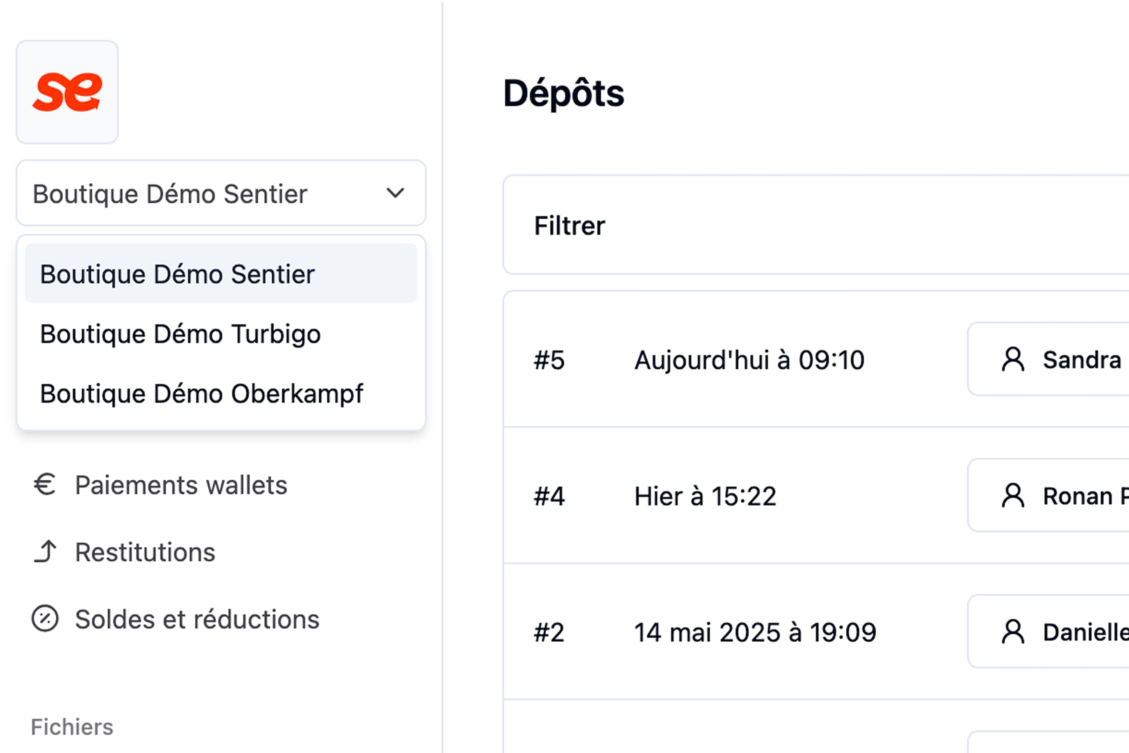Screen dimensions: 1129x753
Task: Click the euro icon beside Paiements wallets
Action: coord(45,484)
